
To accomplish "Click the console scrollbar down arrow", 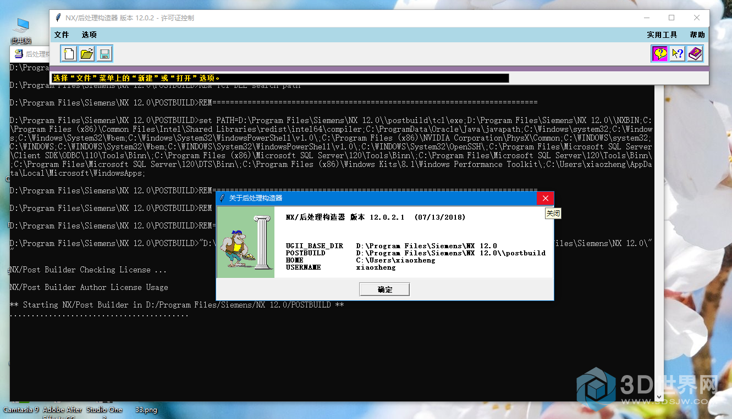I will (659, 396).
